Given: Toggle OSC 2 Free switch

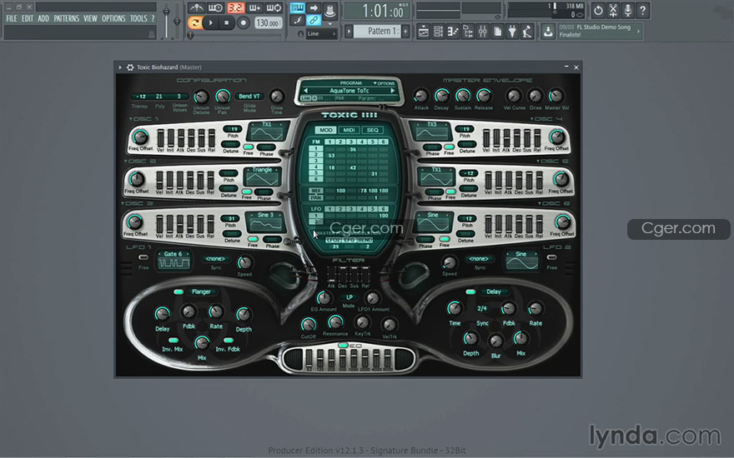Looking at the screenshot, I should (x=247, y=192).
